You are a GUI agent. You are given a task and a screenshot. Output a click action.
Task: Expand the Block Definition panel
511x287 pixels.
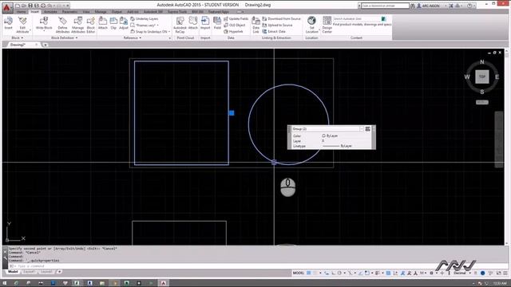coord(64,37)
